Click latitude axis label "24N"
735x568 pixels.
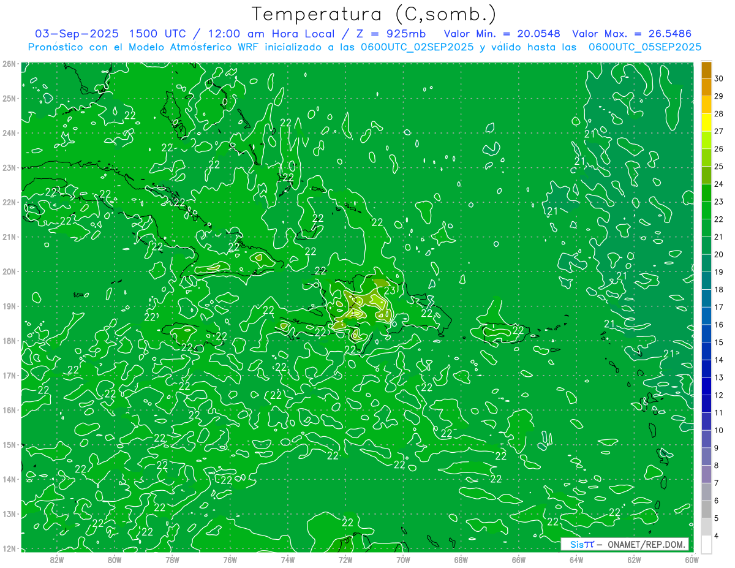click(x=9, y=133)
